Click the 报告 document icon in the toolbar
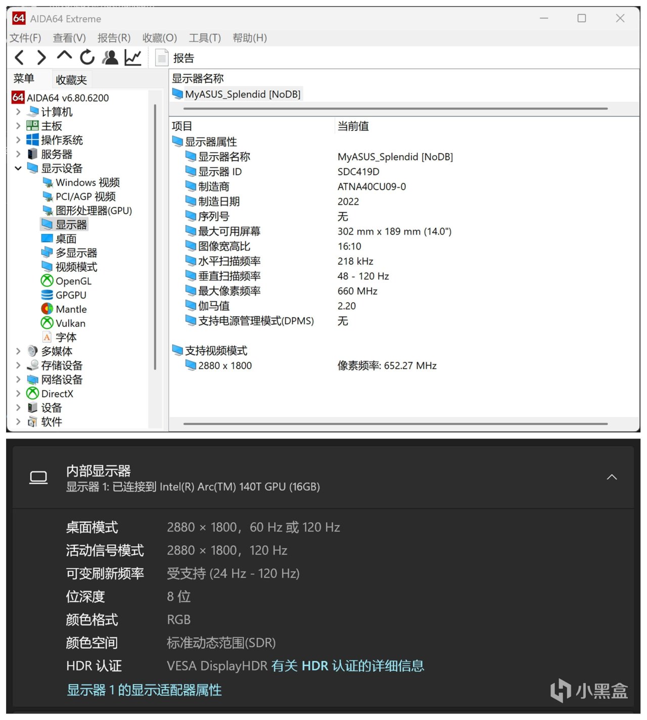 [x=161, y=58]
